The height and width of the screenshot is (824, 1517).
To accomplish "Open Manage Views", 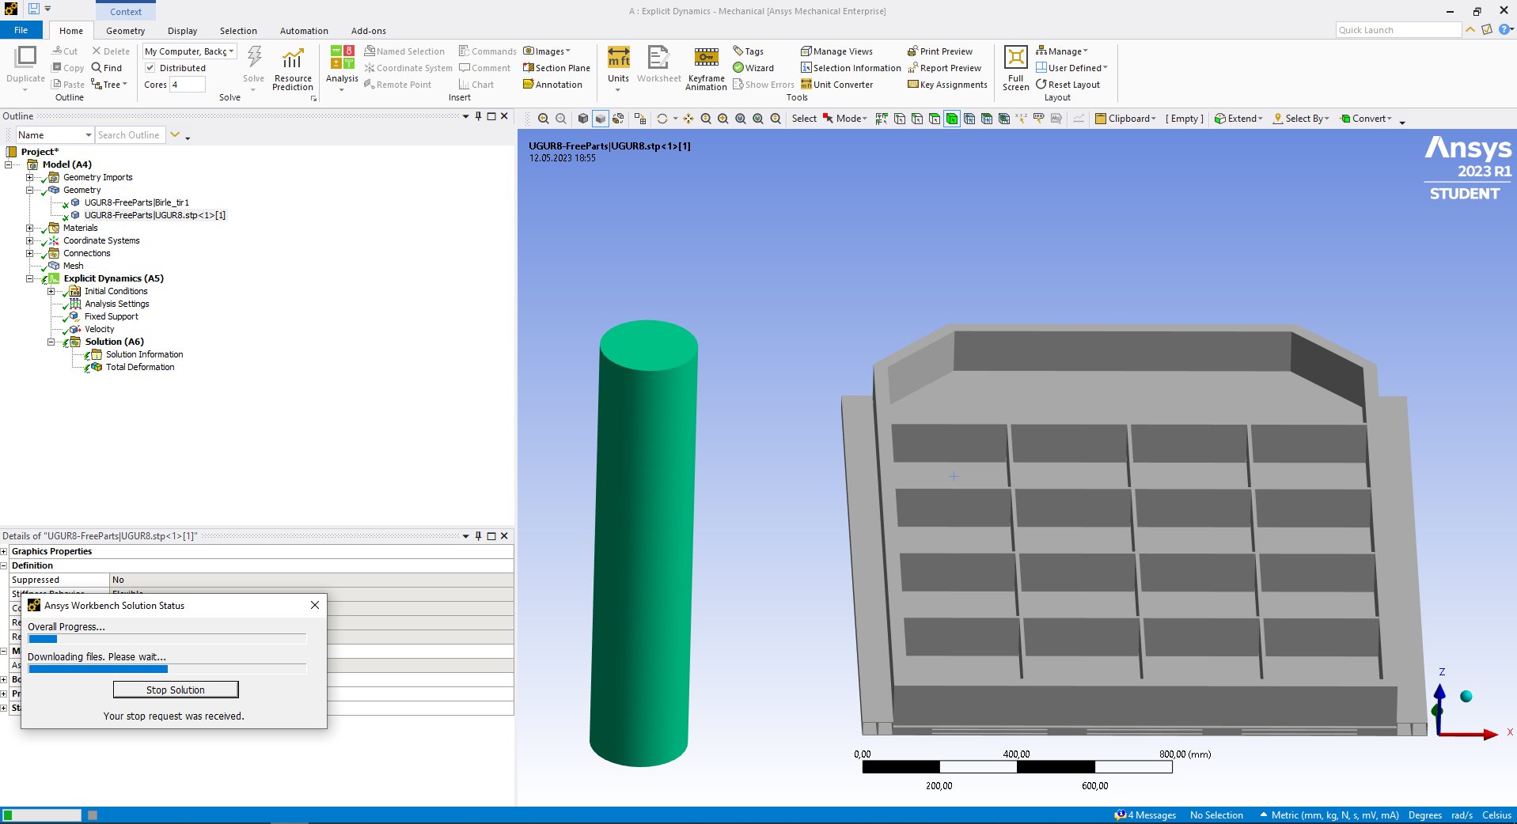I will click(836, 51).
